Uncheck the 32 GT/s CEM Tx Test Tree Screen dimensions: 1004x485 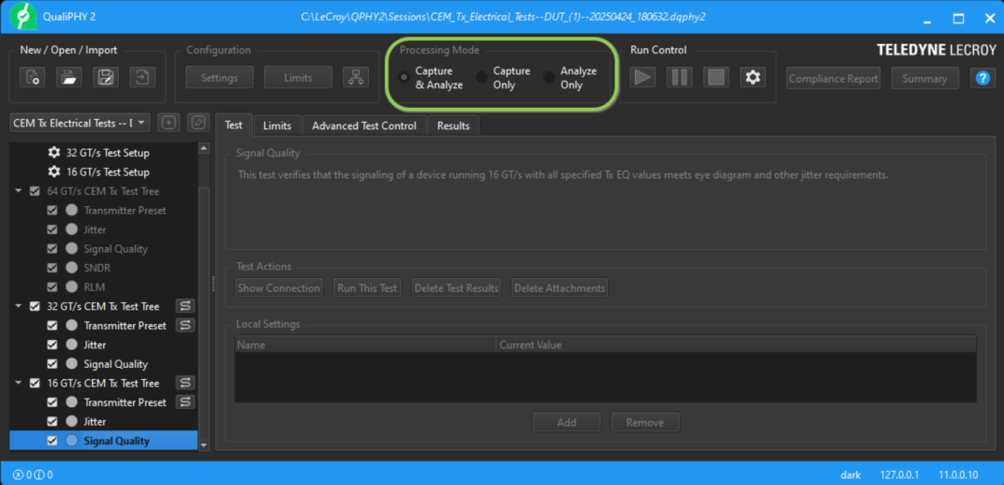coord(35,307)
